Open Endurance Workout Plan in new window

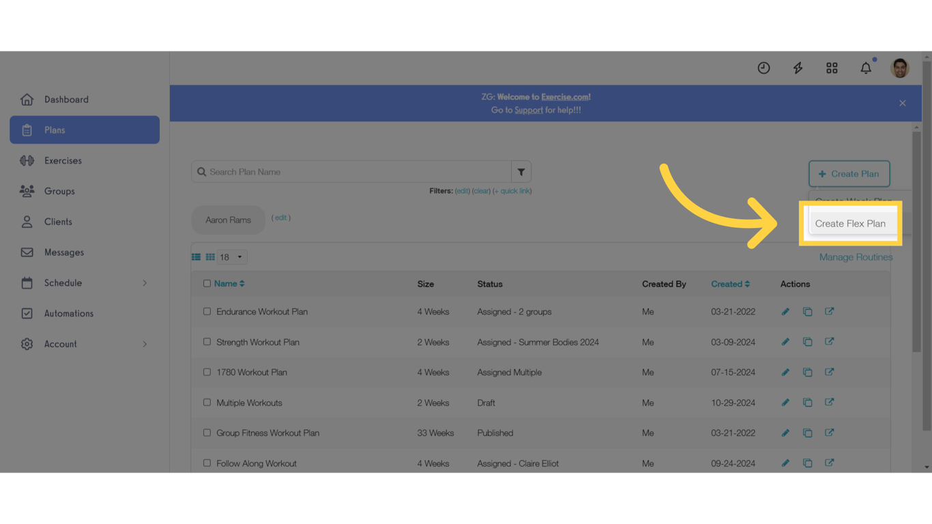[x=830, y=312]
